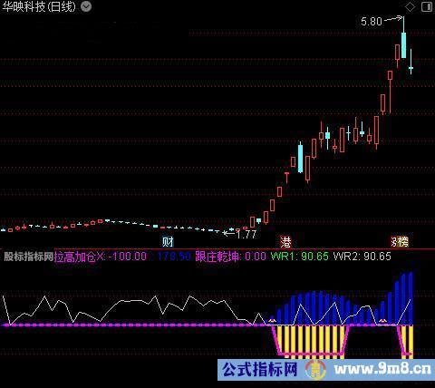Toggle the side panel layout icon
This screenshot has height=388, width=435.
[427, 7]
